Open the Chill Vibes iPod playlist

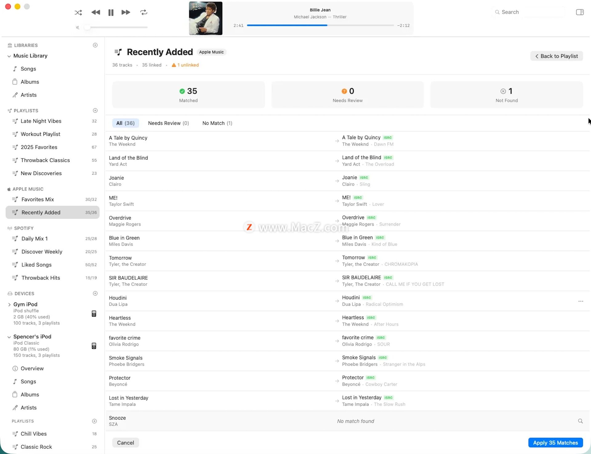[52, 434]
